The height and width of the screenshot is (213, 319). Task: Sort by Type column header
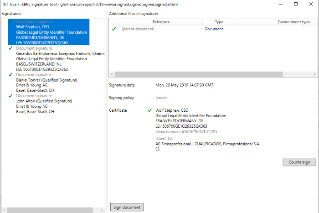219,22
